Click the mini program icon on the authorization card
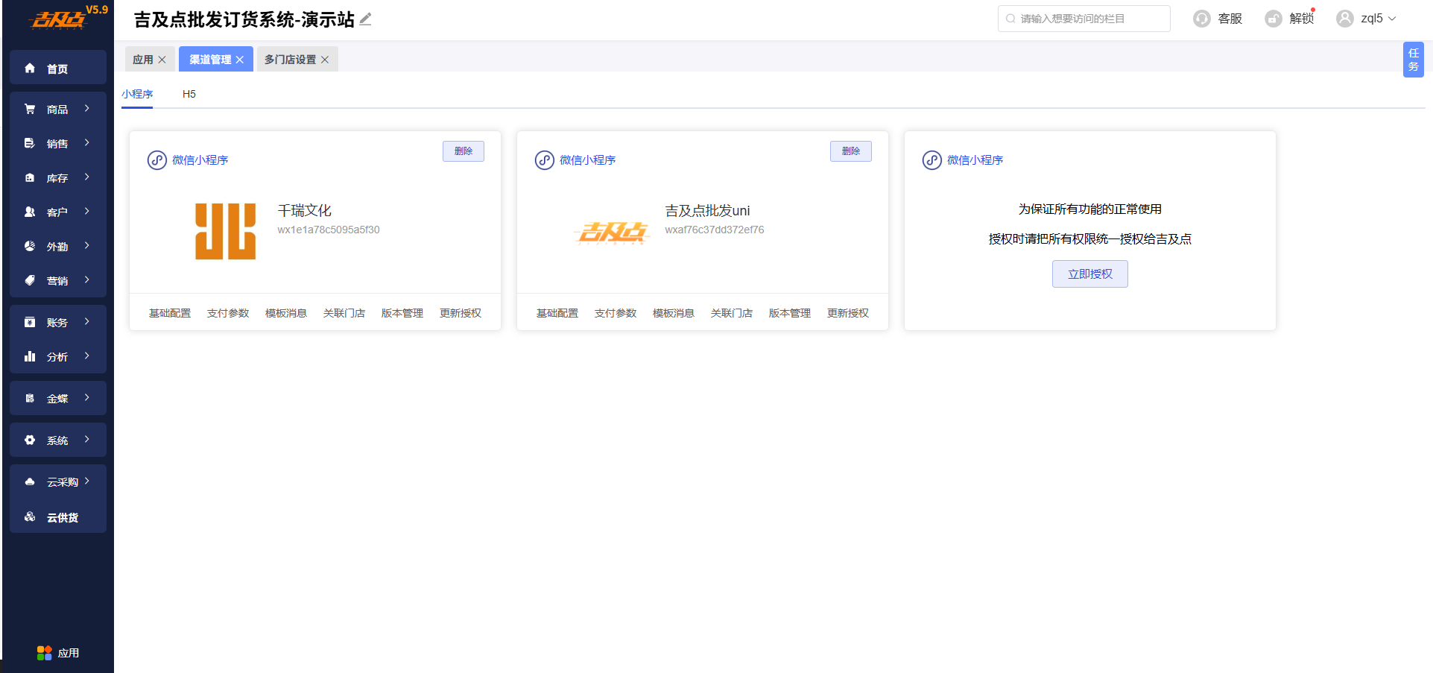This screenshot has height=673, width=1433. click(932, 160)
